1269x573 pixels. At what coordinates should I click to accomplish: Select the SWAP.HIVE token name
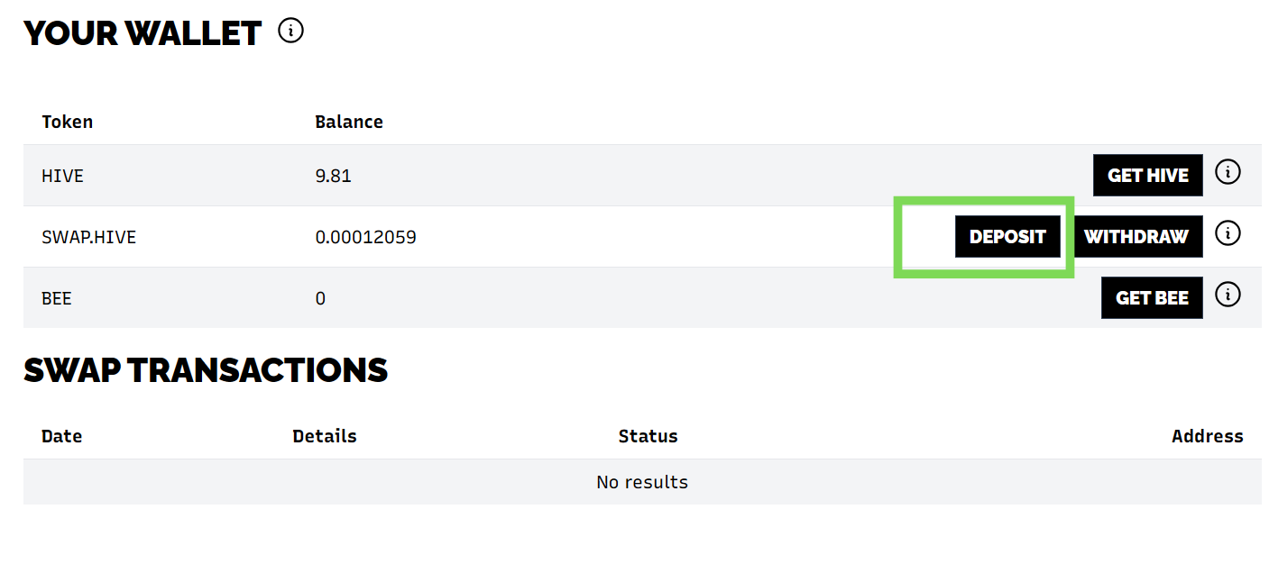tap(87, 238)
